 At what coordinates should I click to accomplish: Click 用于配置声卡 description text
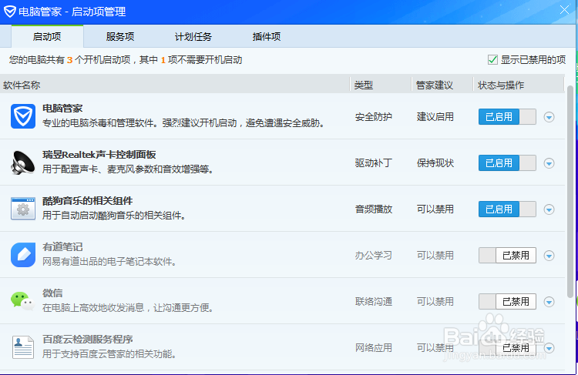128,169
